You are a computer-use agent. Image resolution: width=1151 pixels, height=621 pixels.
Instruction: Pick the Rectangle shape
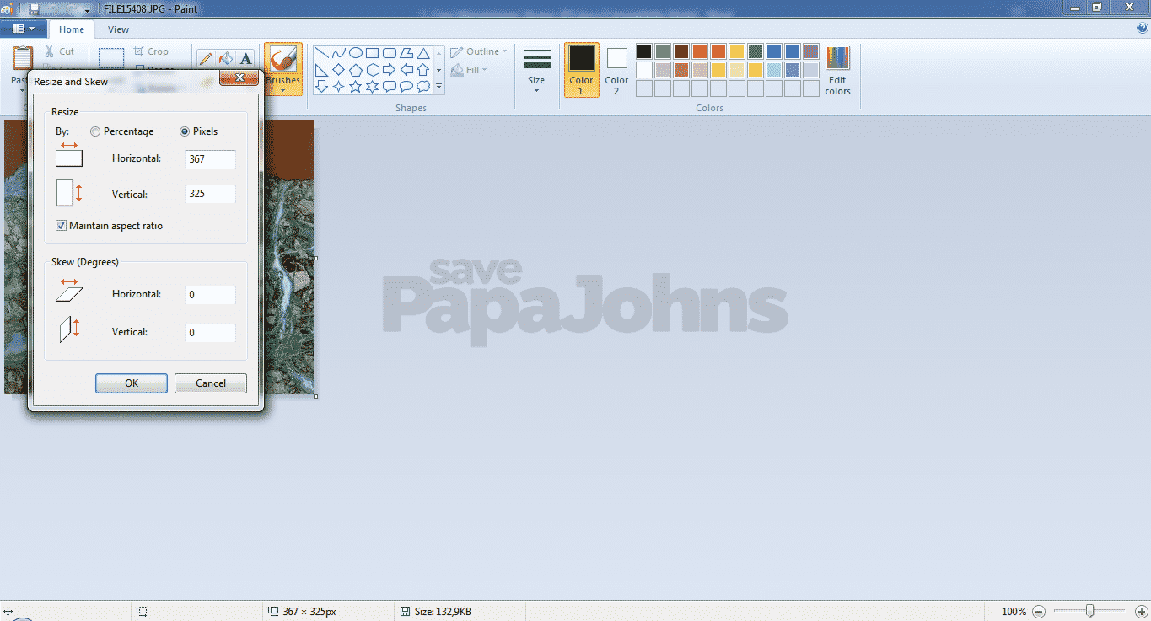point(372,52)
